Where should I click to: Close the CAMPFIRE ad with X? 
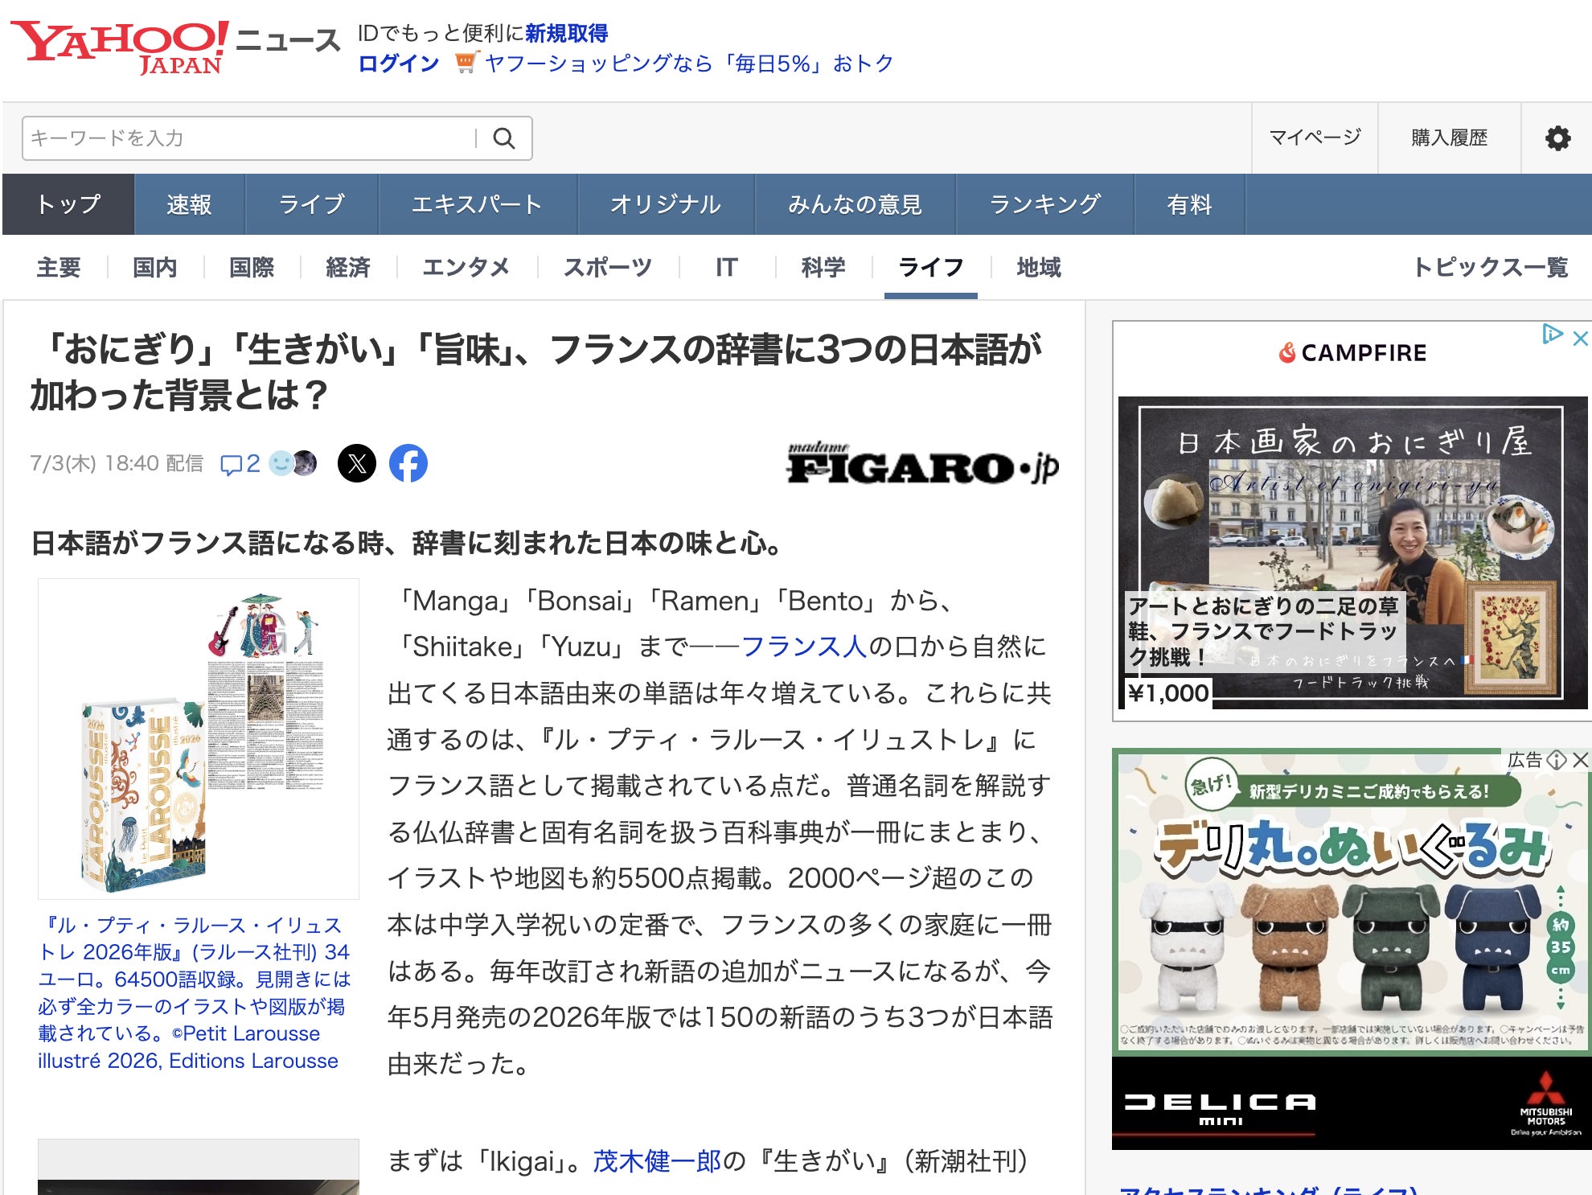click(x=1580, y=339)
